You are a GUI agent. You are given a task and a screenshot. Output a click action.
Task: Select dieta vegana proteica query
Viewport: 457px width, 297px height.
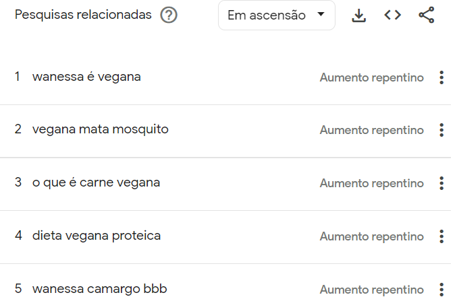pyautogui.click(x=96, y=236)
